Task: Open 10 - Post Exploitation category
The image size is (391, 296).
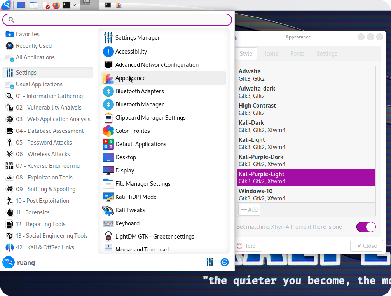Action: point(48,201)
